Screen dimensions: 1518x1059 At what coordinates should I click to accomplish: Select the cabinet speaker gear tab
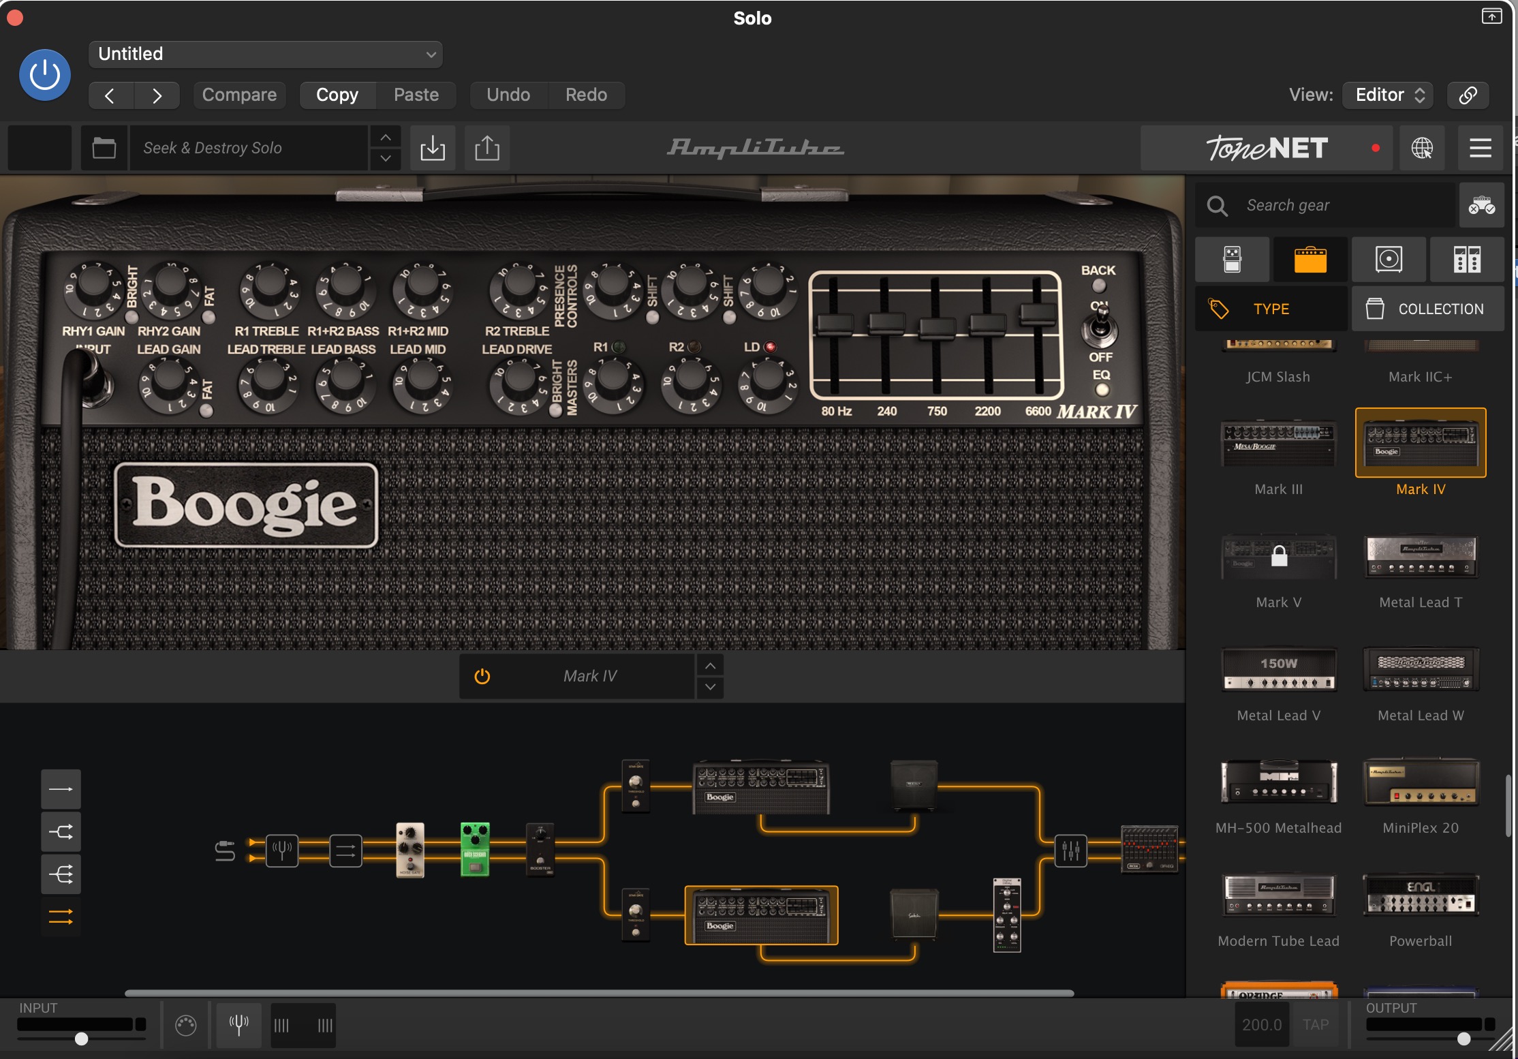tap(1389, 260)
